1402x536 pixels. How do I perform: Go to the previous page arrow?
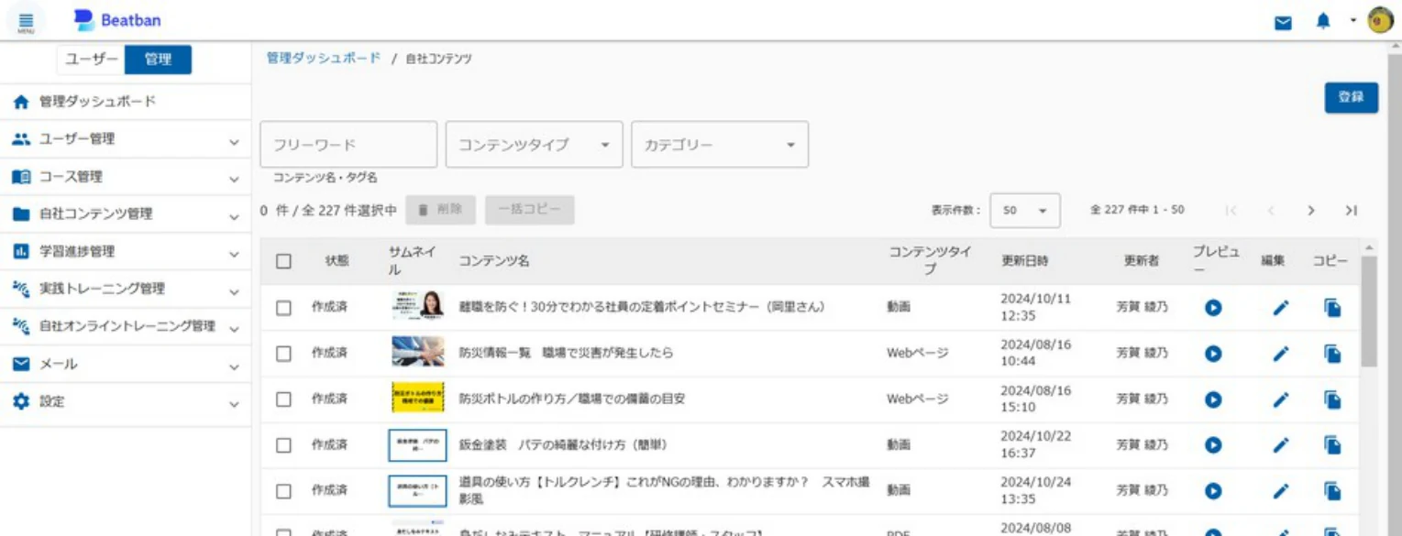1271,211
